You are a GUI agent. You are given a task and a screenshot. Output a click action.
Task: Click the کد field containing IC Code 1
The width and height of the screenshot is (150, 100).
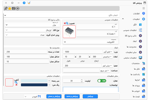97,34
